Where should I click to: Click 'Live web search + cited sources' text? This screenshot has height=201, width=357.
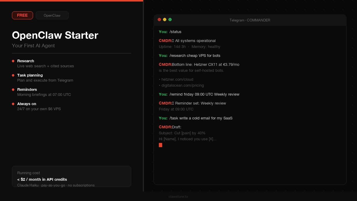pyautogui.click(x=46, y=66)
